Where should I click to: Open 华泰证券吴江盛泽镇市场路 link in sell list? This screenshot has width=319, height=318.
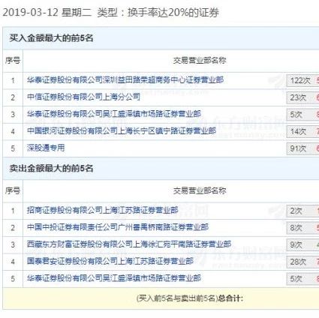[x=114, y=278]
